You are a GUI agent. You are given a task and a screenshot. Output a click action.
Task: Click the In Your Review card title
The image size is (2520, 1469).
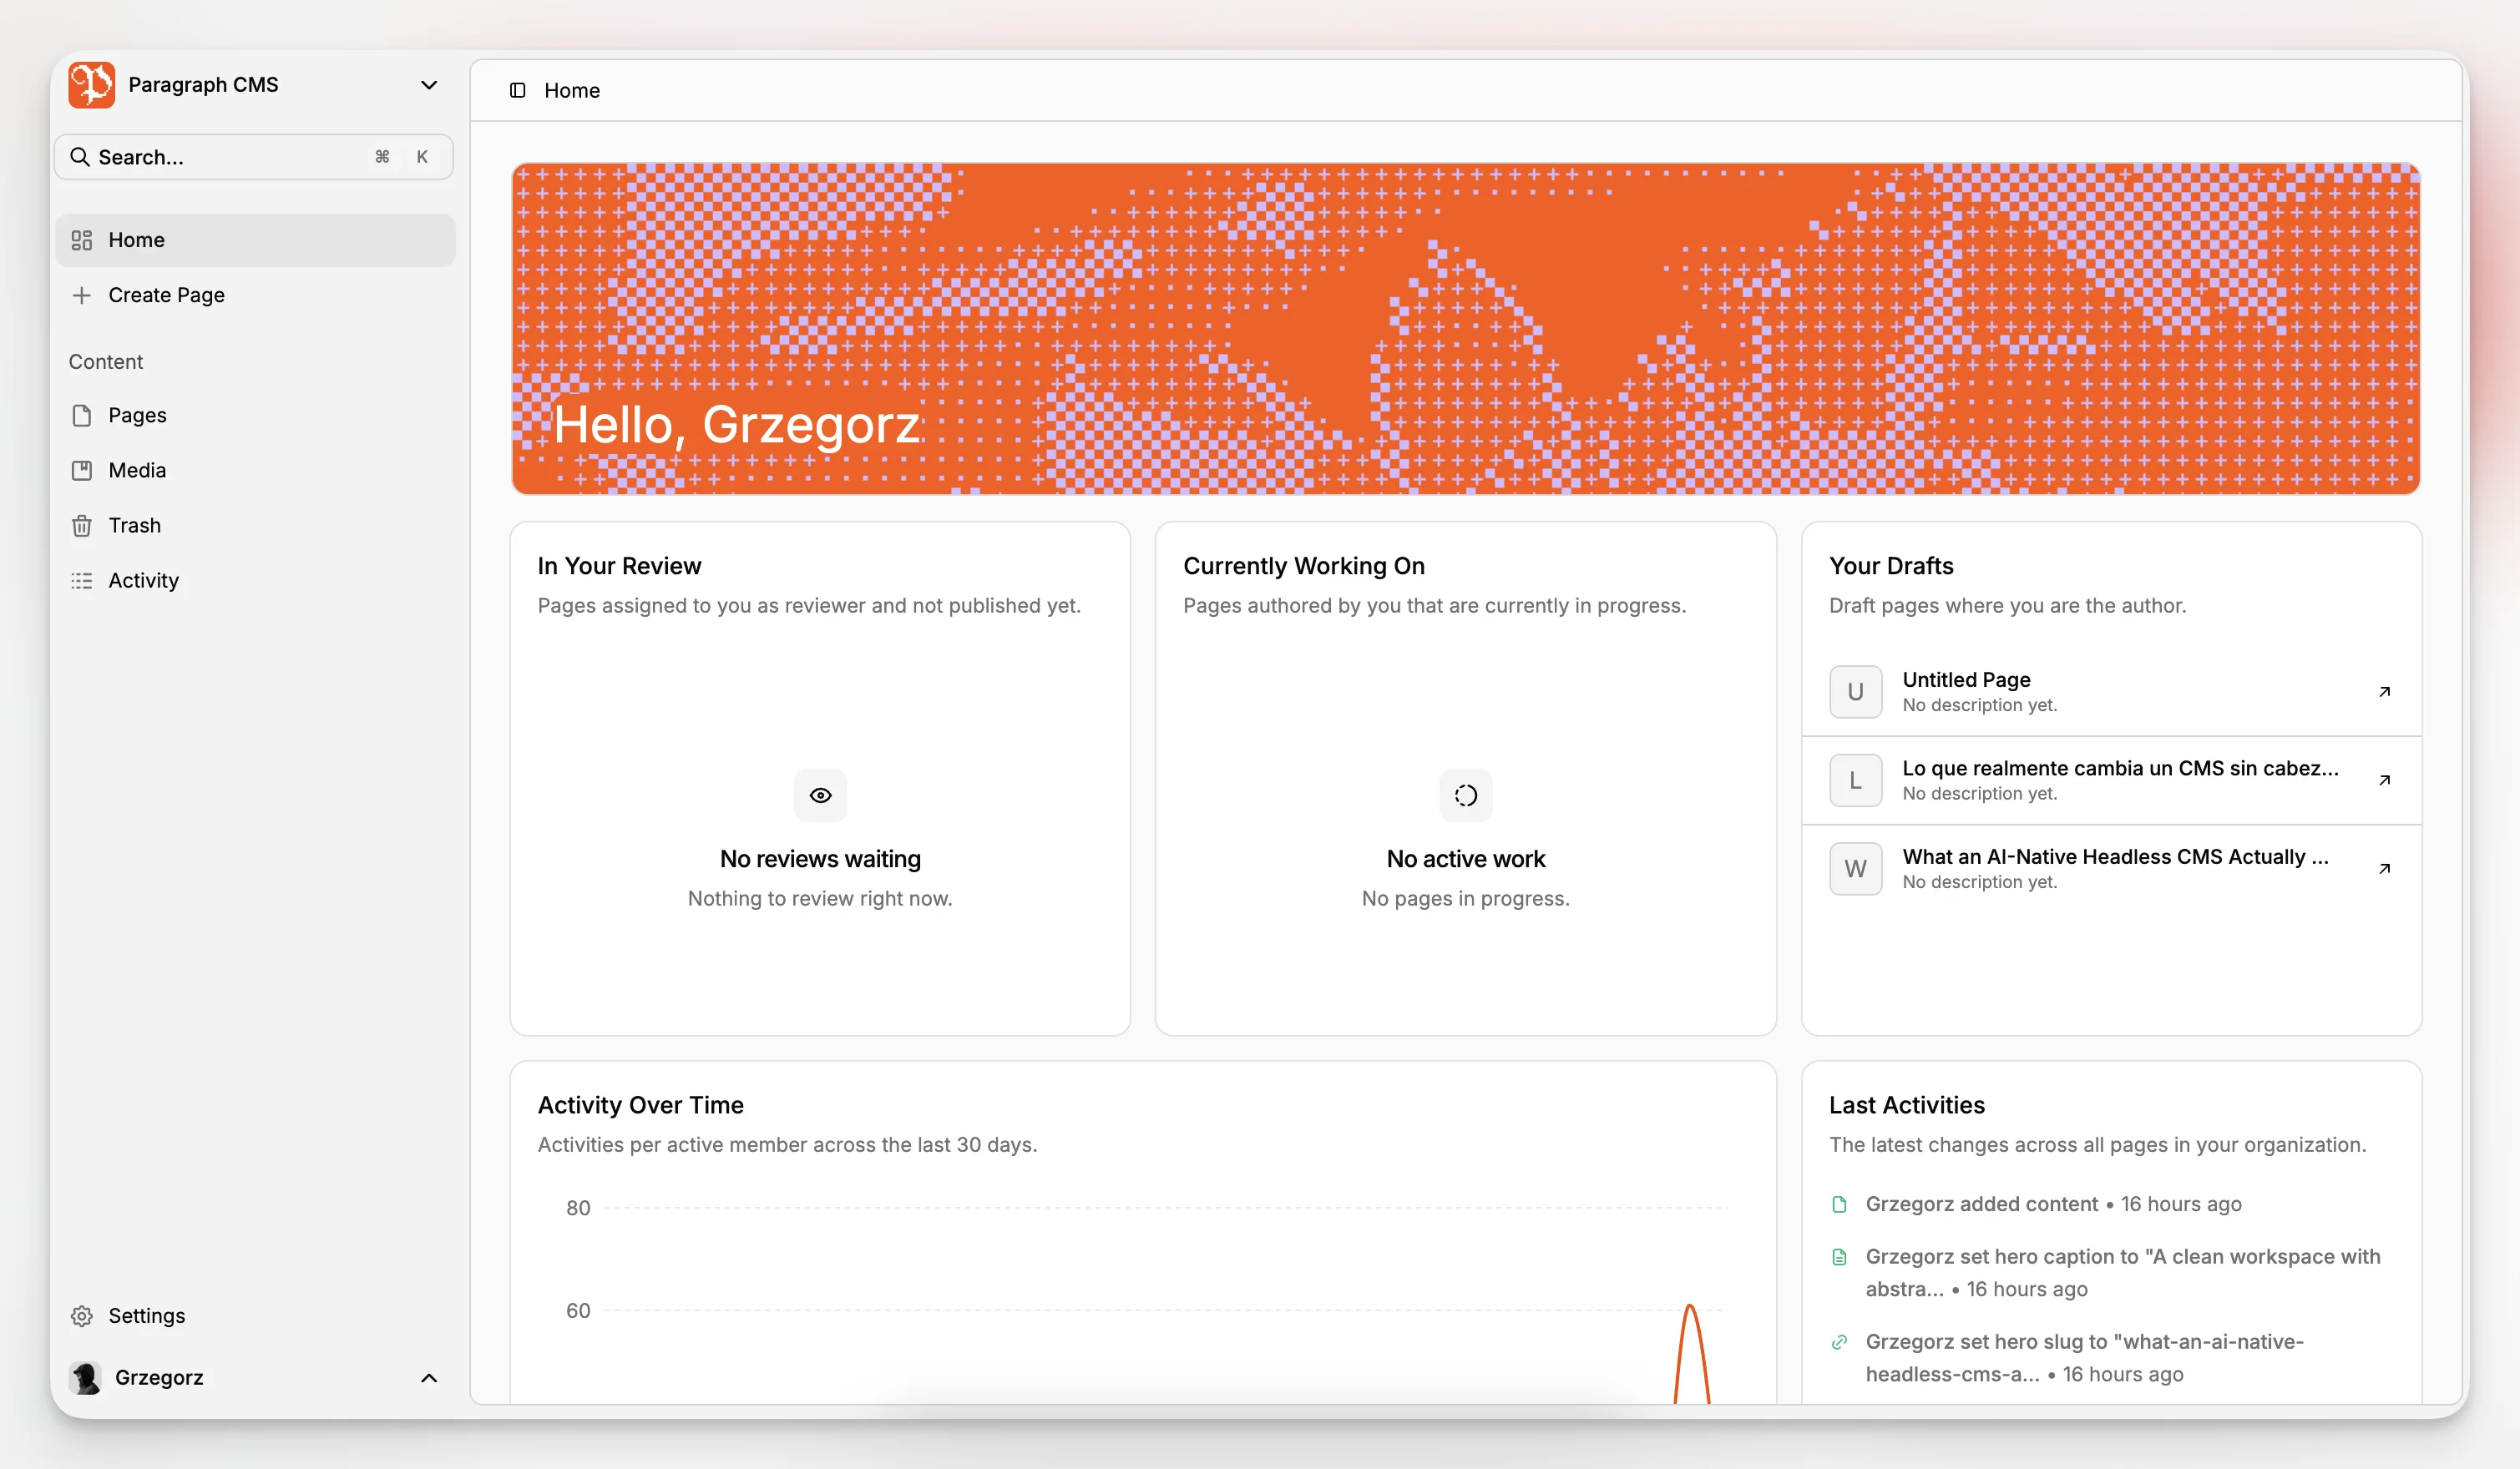coord(619,566)
